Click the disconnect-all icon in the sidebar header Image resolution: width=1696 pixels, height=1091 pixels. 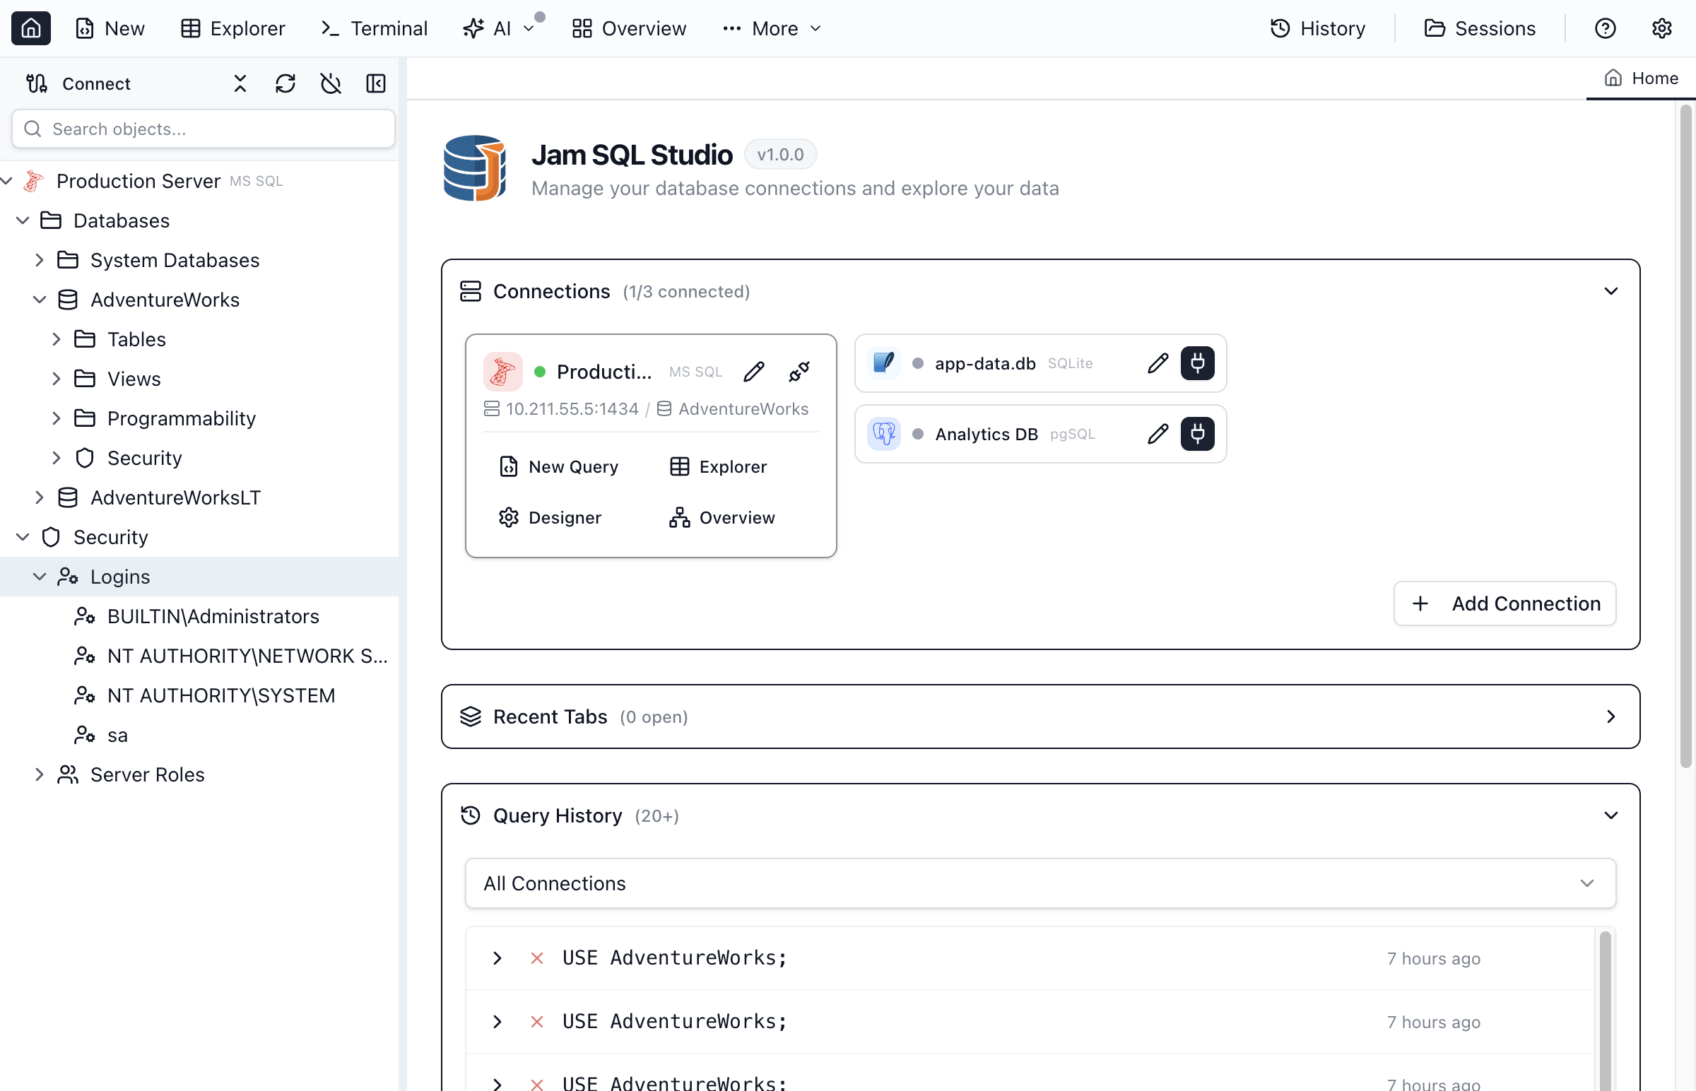pos(330,83)
